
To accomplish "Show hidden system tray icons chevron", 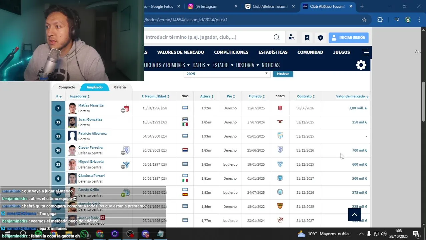I will [361, 234].
